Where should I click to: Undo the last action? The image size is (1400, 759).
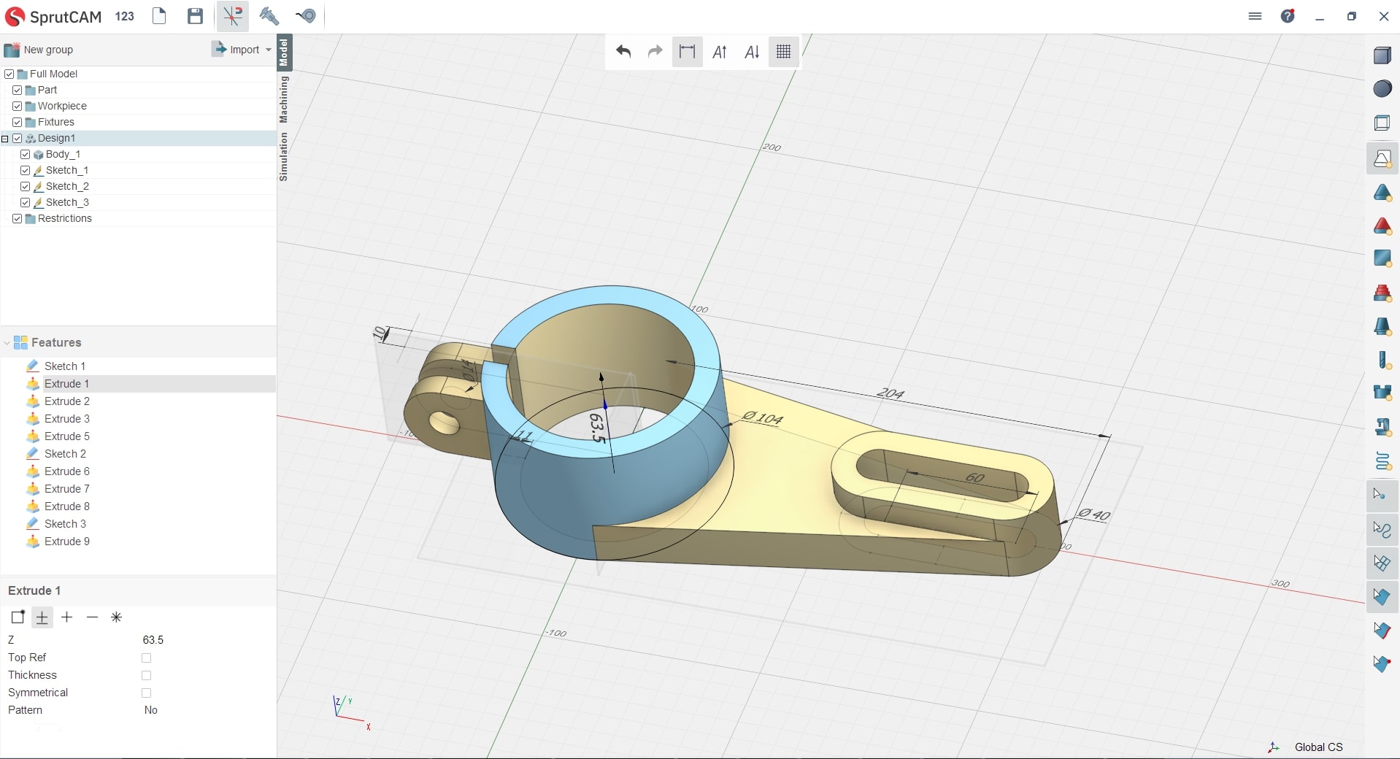coord(623,52)
